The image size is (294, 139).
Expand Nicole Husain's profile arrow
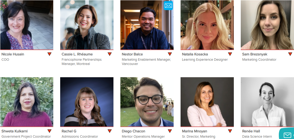pyautogui.click(x=50, y=54)
